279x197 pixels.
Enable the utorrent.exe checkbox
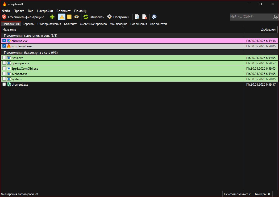[4, 84]
